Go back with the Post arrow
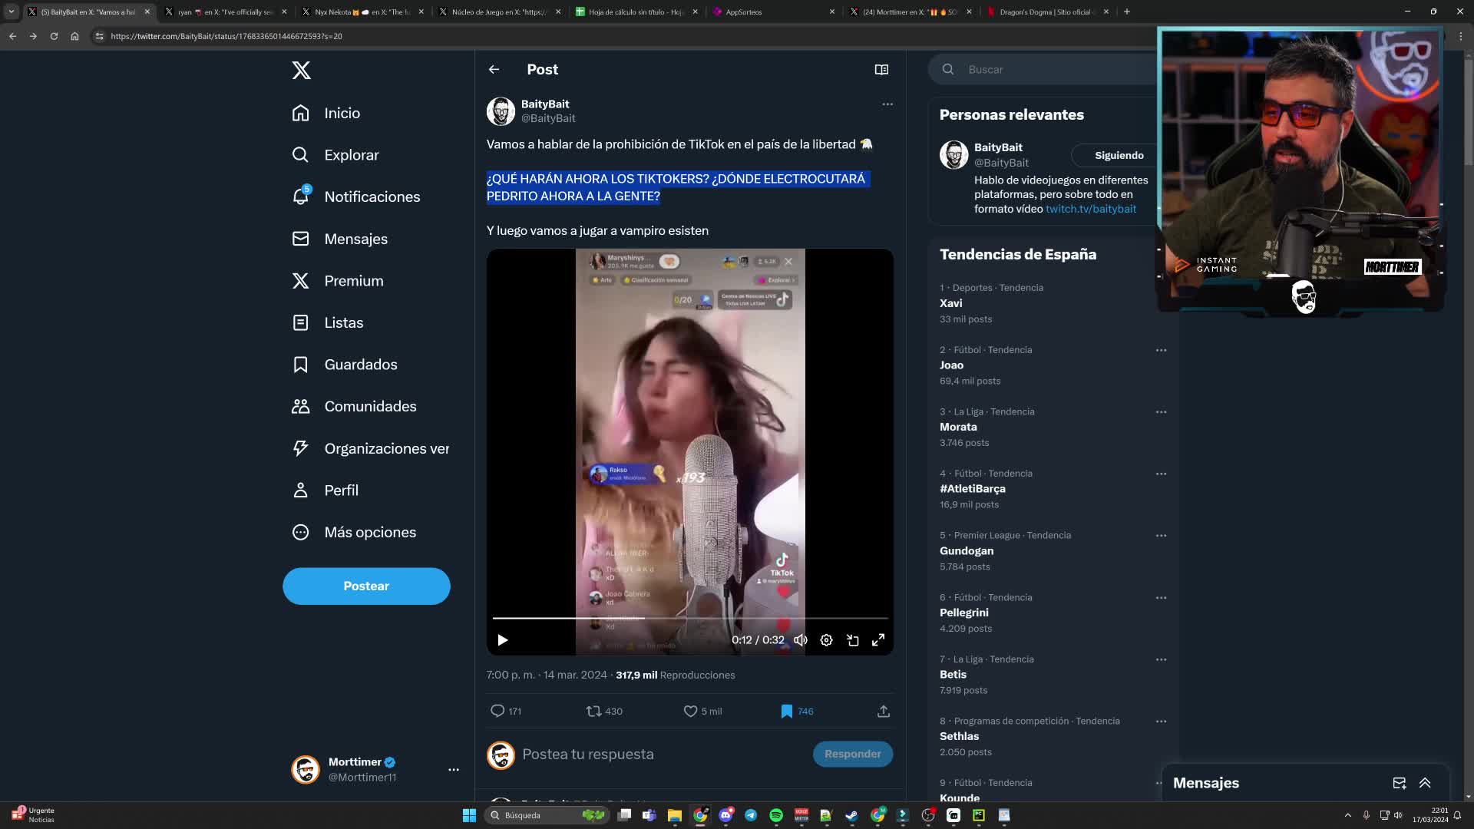Image resolution: width=1474 pixels, height=829 pixels. (494, 69)
